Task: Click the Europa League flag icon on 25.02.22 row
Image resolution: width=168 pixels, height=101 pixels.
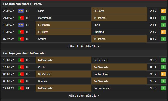Action: pos(21,11)
